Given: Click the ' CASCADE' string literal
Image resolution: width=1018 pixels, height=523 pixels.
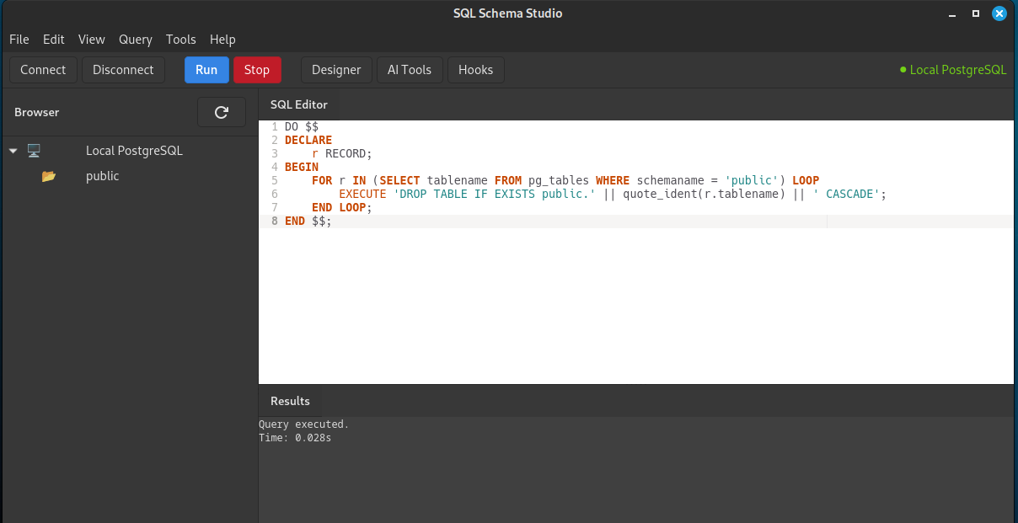Looking at the screenshot, I should (x=847, y=194).
